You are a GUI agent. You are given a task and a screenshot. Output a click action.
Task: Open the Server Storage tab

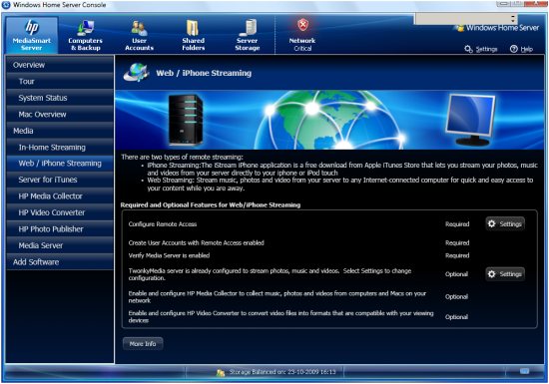pos(248,35)
